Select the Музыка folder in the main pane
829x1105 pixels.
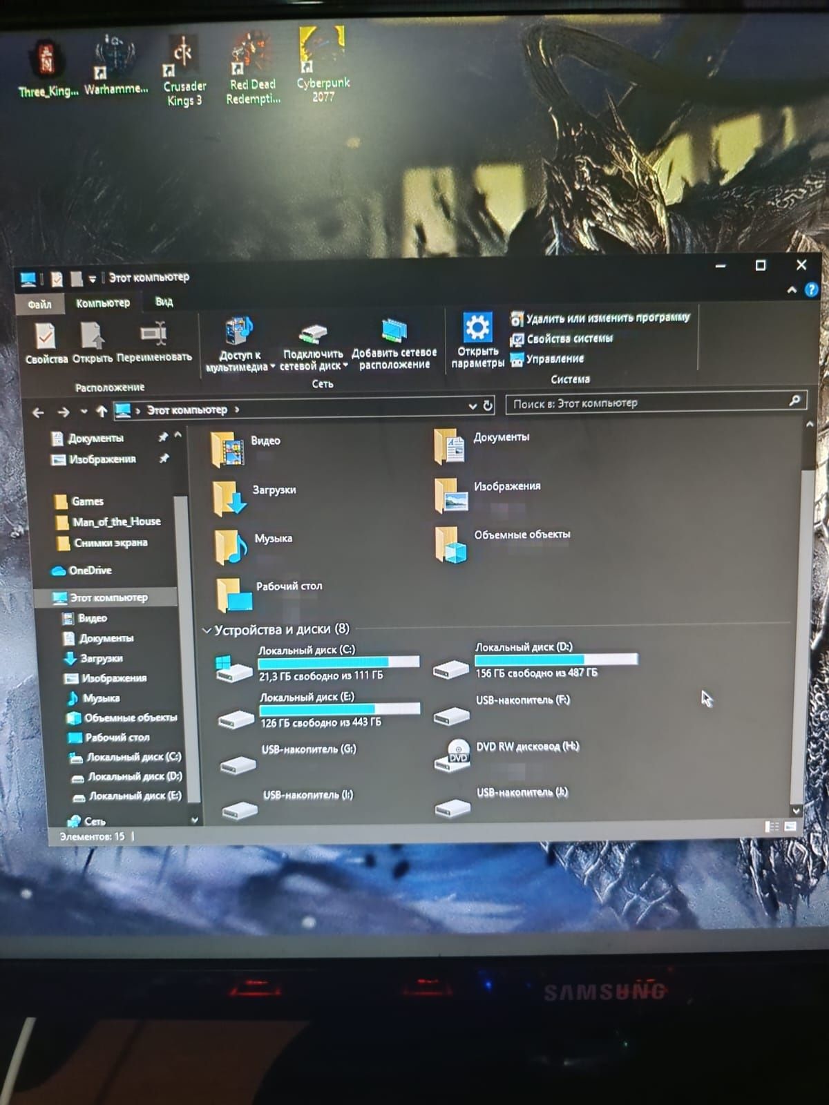click(253, 546)
